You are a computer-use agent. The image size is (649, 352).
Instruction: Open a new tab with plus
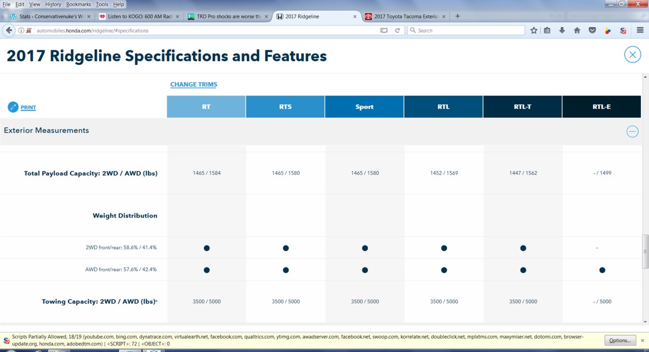point(458,16)
